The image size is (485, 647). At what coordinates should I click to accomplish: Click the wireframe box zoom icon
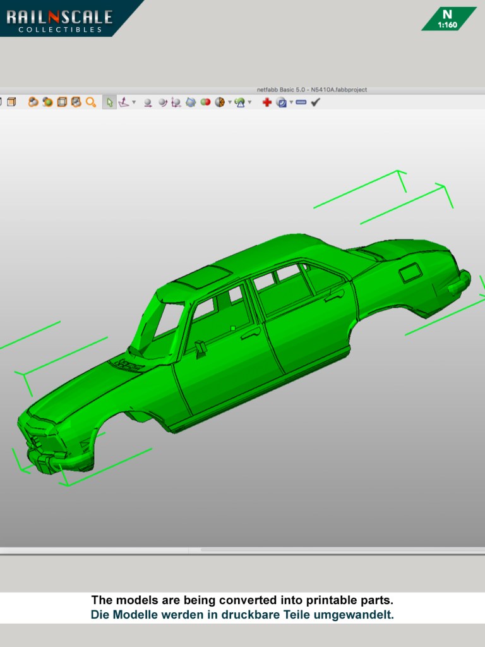62,102
